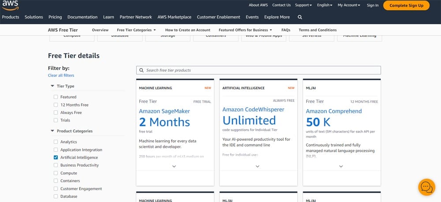Screen dimensions: 441x202
Task: Open the Contact Us link
Action: coord(281,5)
